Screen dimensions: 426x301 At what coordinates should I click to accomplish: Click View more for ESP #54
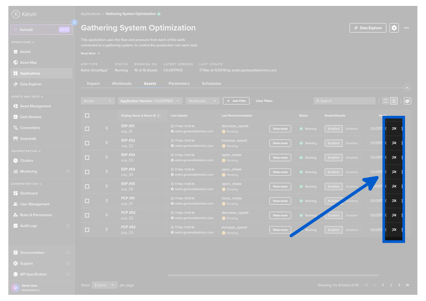[x=280, y=172]
